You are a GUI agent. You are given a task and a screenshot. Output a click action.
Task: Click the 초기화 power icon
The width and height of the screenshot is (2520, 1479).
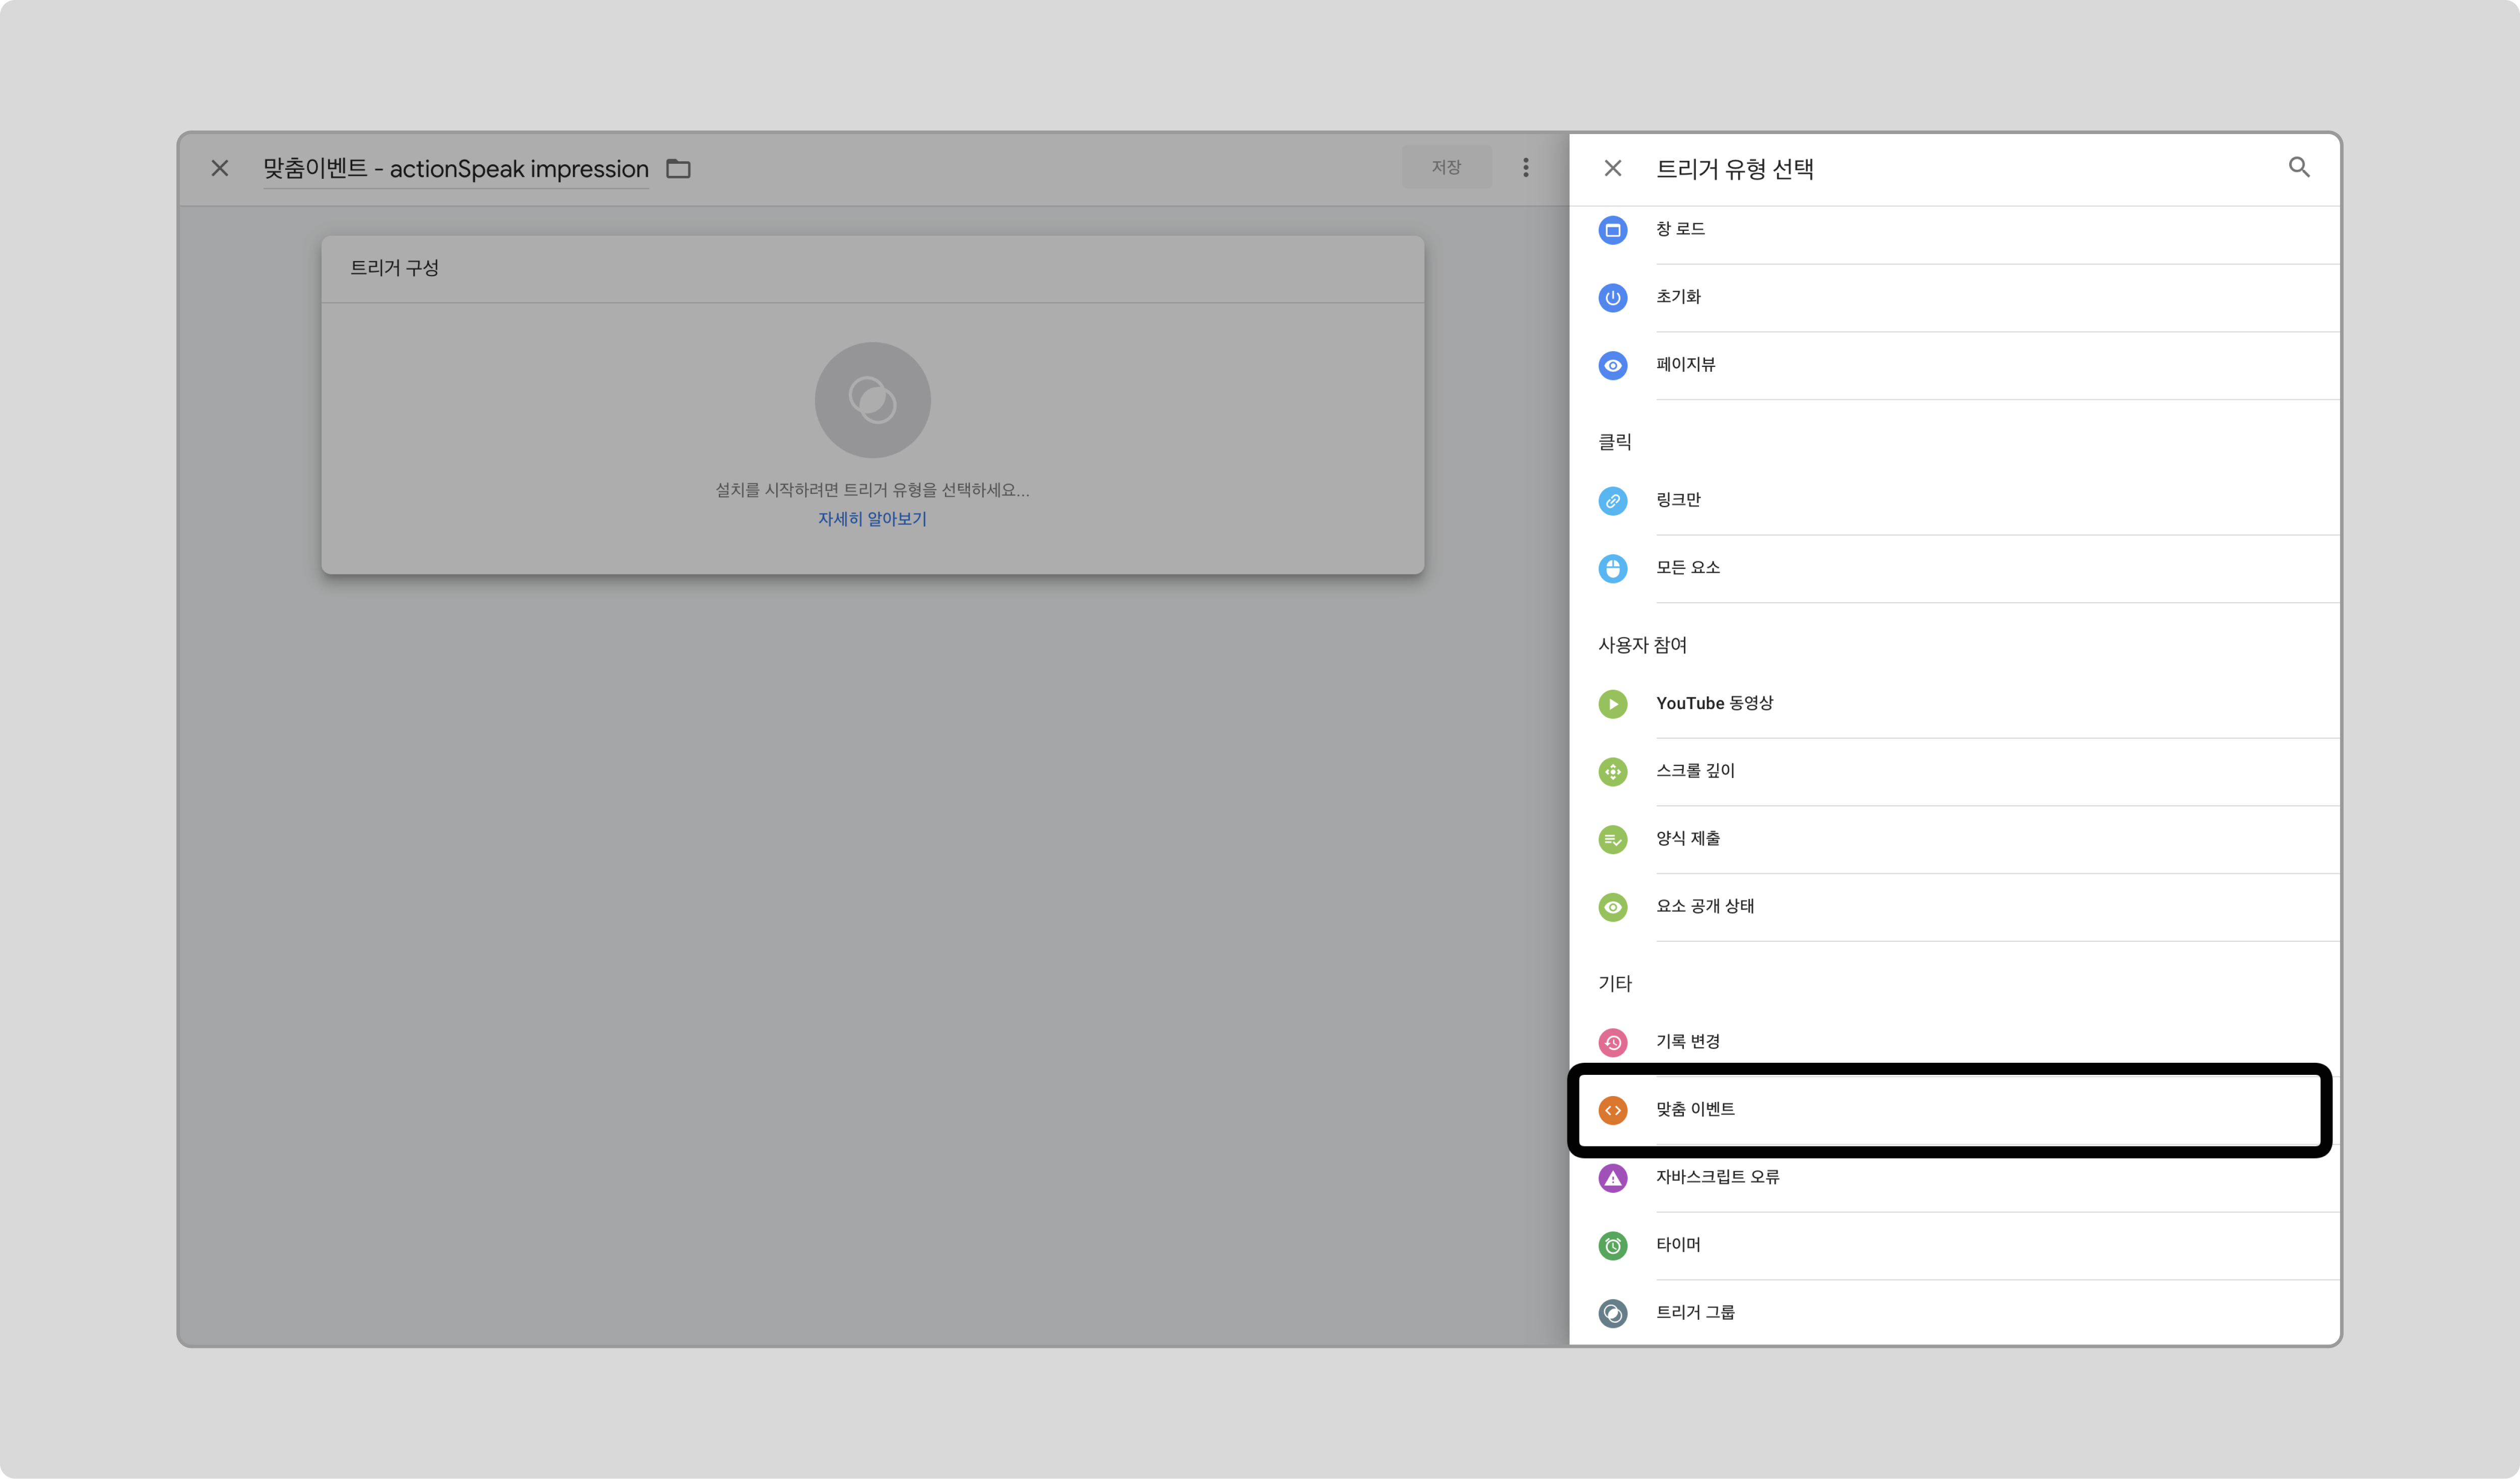coord(1612,298)
